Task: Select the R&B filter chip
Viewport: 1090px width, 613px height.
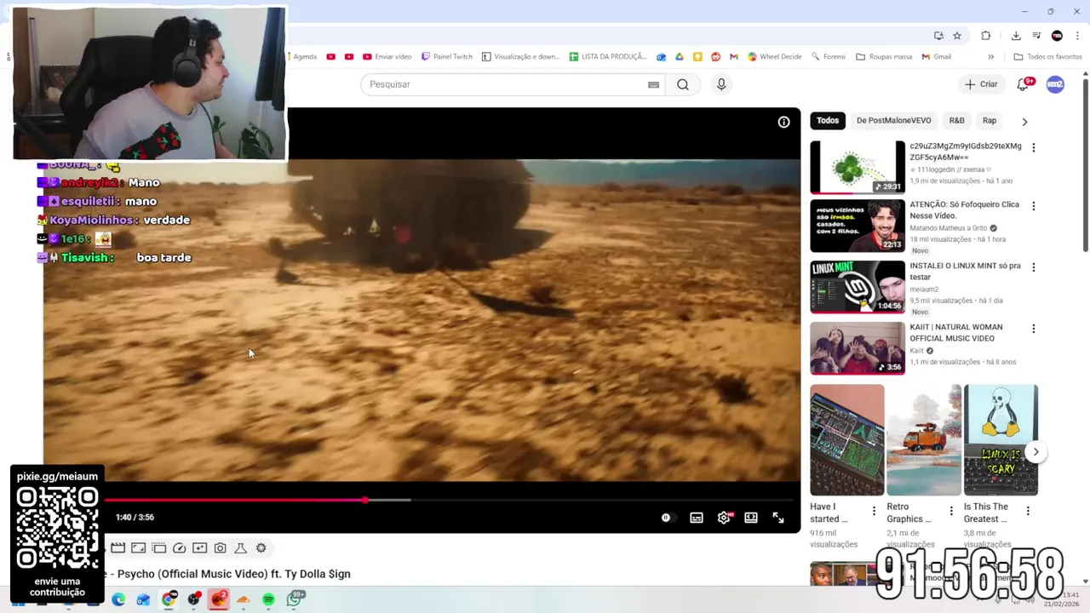Action: click(x=956, y=121)
